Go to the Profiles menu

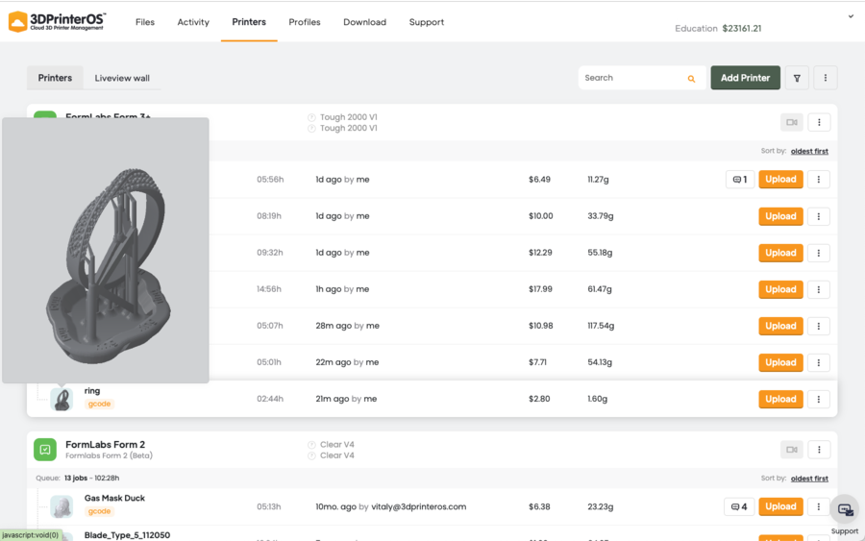click(x=305, y=22)
